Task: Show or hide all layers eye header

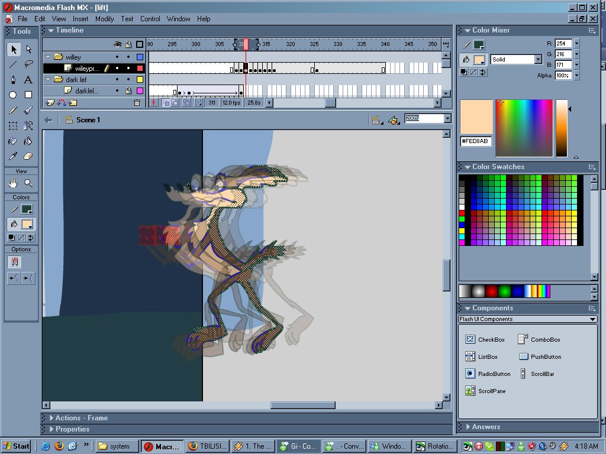Action: 118,44
